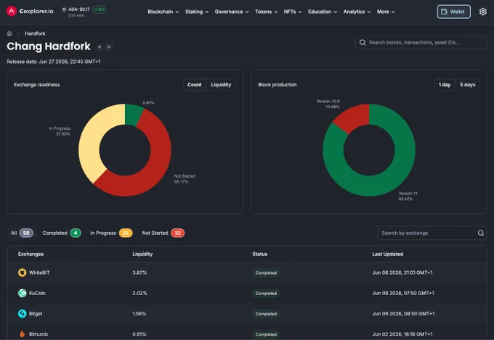This screenshot has height=340, width=494.
Task: Click the Last Updated column header
Action: pyautogui.click(x=387, y=254)
